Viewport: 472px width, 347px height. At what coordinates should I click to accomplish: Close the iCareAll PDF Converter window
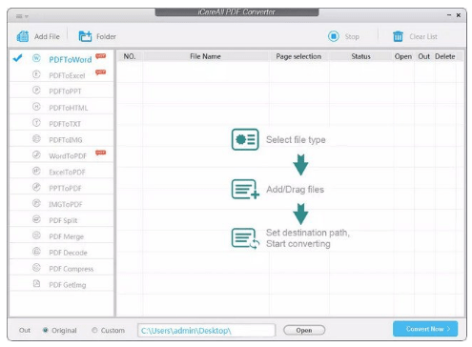(x=459, y=15)
